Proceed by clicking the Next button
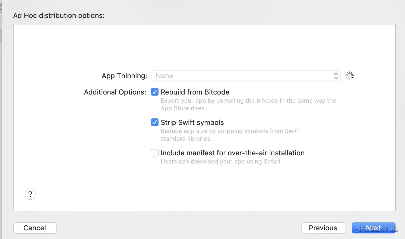The height and width of the screenshot is (239, 405). (374, 228)
